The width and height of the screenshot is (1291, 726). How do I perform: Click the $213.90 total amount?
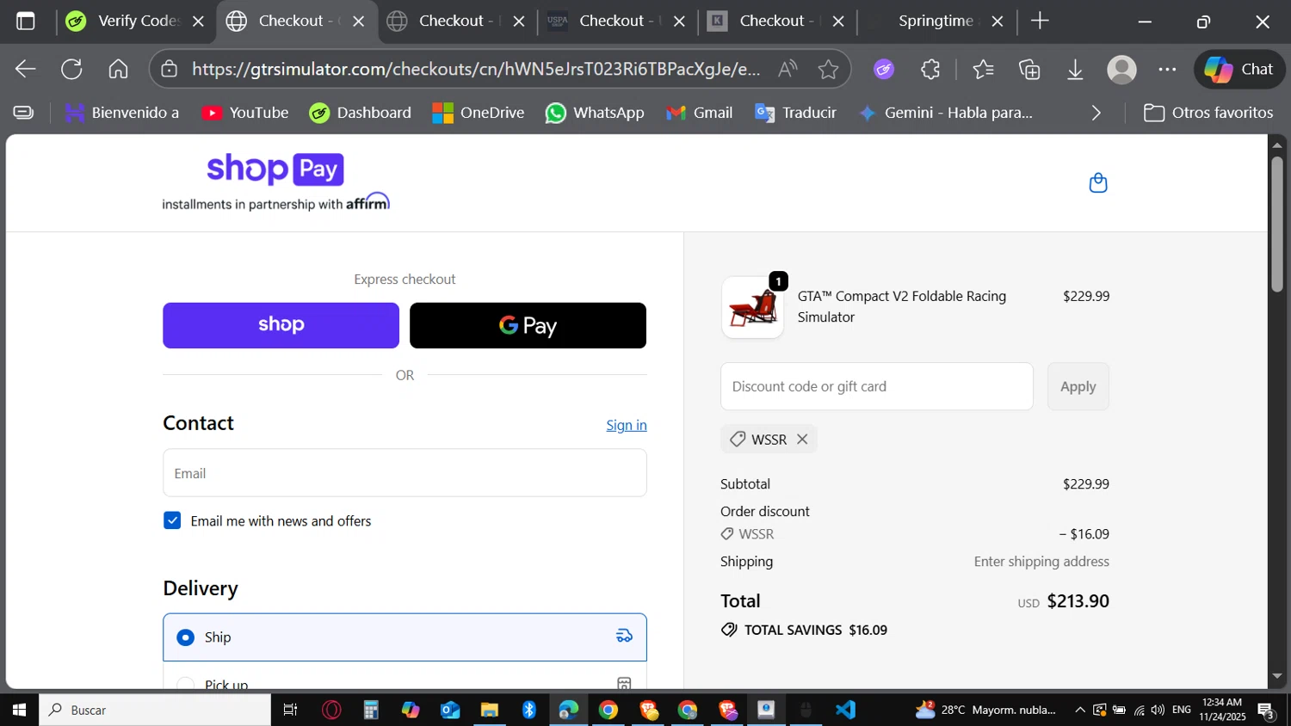[1078, 601]
